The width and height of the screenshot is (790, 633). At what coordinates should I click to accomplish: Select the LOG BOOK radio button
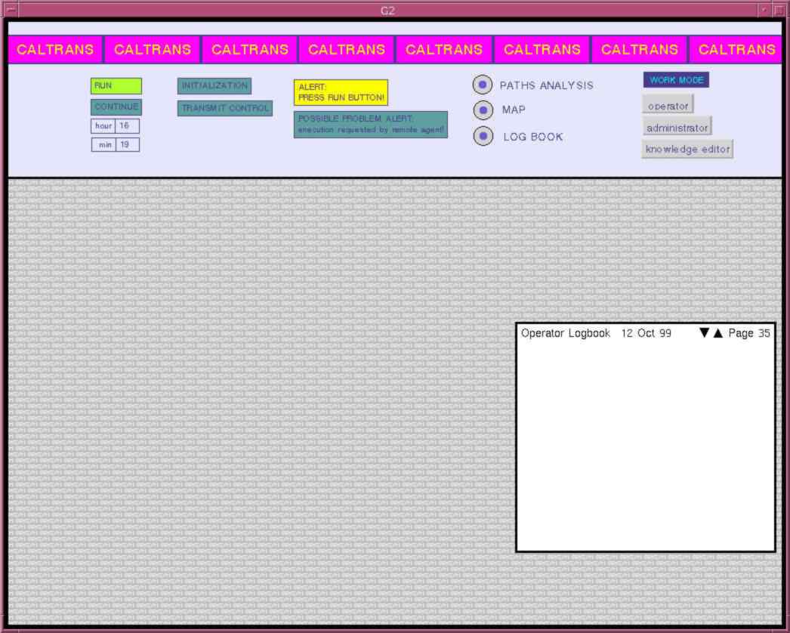483,136
